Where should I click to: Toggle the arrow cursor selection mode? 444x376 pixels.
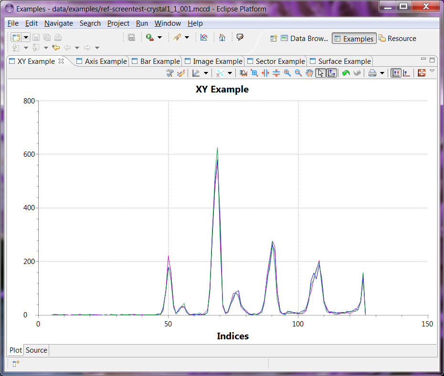pyautogui.click(x=320, y=73)
